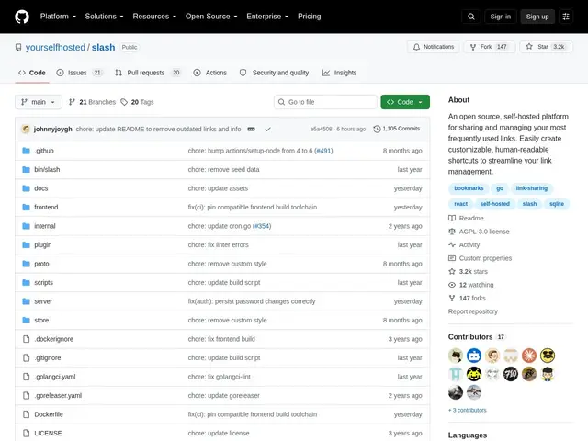View the 147 forks link in About
Image resolution: width=588 pixels, height=441 pixels.
click(x=467, y=298)
